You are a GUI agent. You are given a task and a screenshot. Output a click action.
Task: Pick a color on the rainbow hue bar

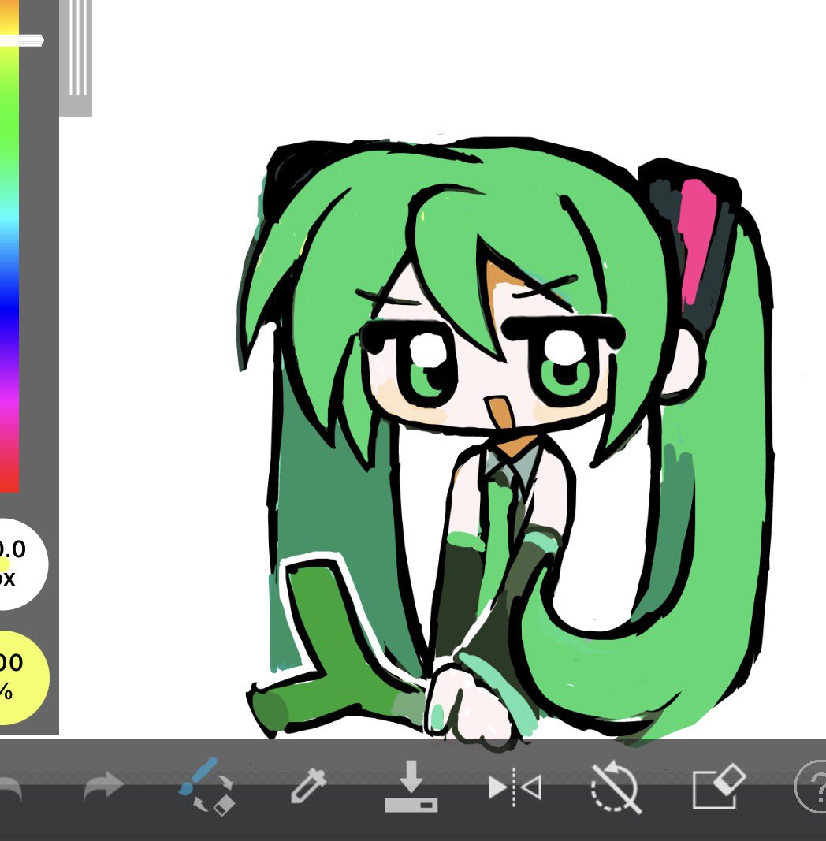pyautogui.click(x=9, y=246)
